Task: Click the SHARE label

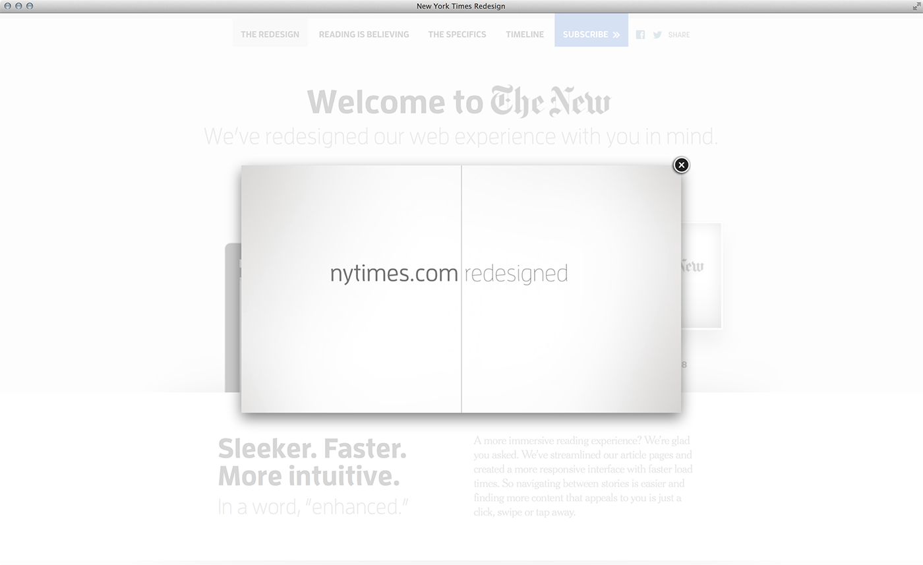Action: pyautogui.click(x=679, y=35)
